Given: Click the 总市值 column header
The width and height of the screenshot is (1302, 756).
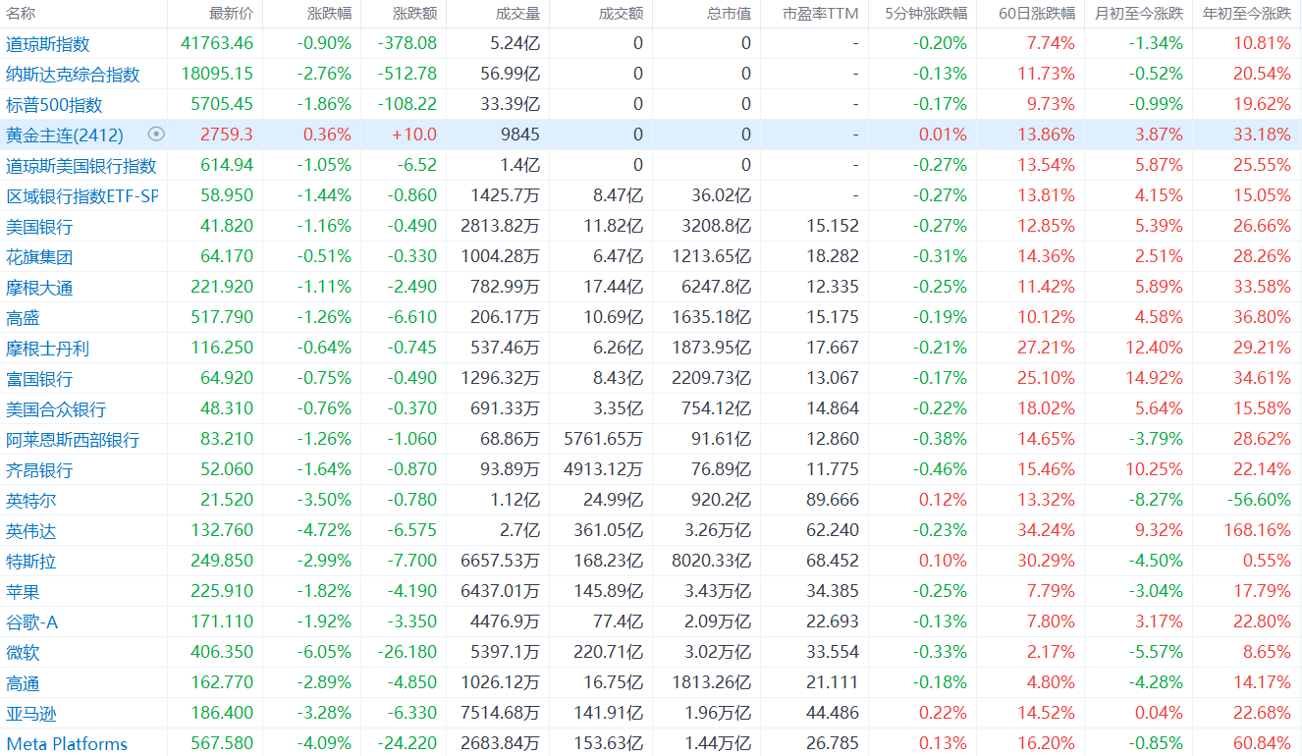Looking at the screenshot, I should 729,14.
